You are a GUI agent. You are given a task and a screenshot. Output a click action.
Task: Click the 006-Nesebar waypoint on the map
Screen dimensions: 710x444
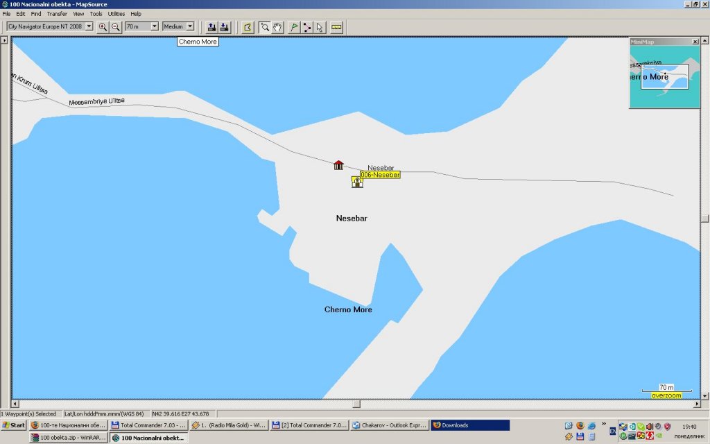tap(357, 182)
